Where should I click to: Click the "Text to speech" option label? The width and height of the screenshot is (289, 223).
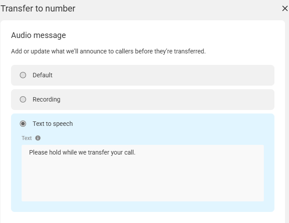pos(53,124)
